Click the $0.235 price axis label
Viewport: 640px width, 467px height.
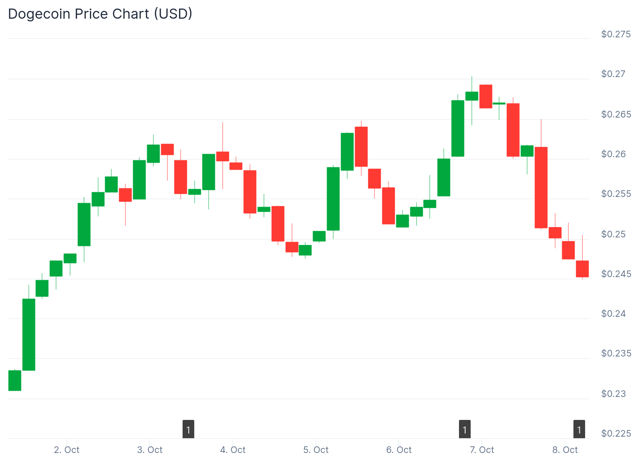tap(615, 353)
